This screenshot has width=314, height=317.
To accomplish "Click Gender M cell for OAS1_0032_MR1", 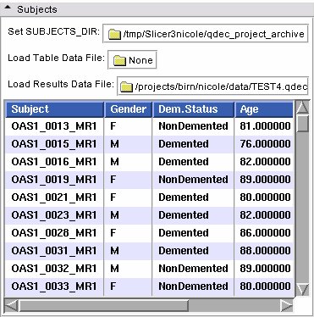I will [x=129, y=269].
